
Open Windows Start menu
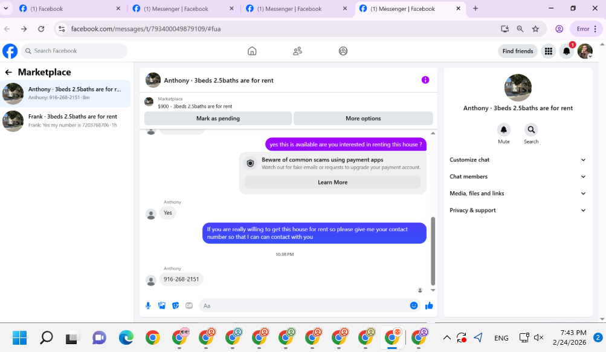tap(20, 337)
